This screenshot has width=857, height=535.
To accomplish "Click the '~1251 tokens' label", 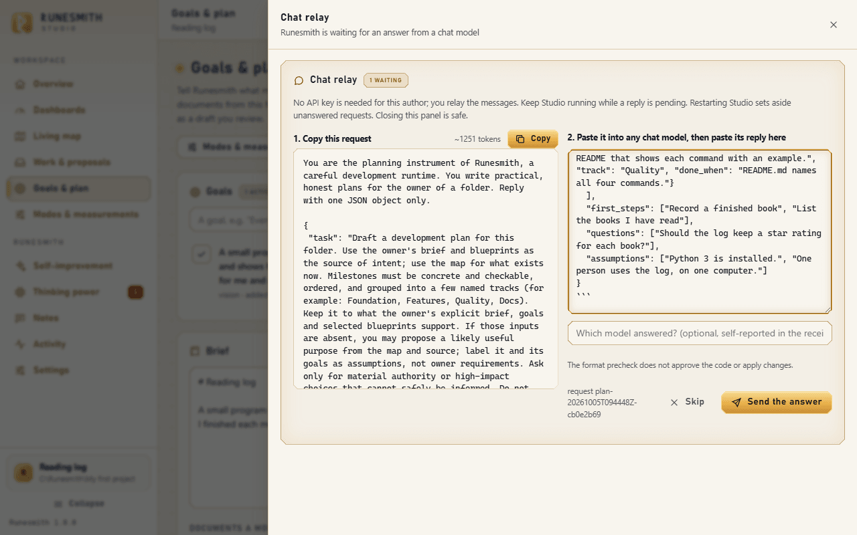I will [x=477, y=139].
